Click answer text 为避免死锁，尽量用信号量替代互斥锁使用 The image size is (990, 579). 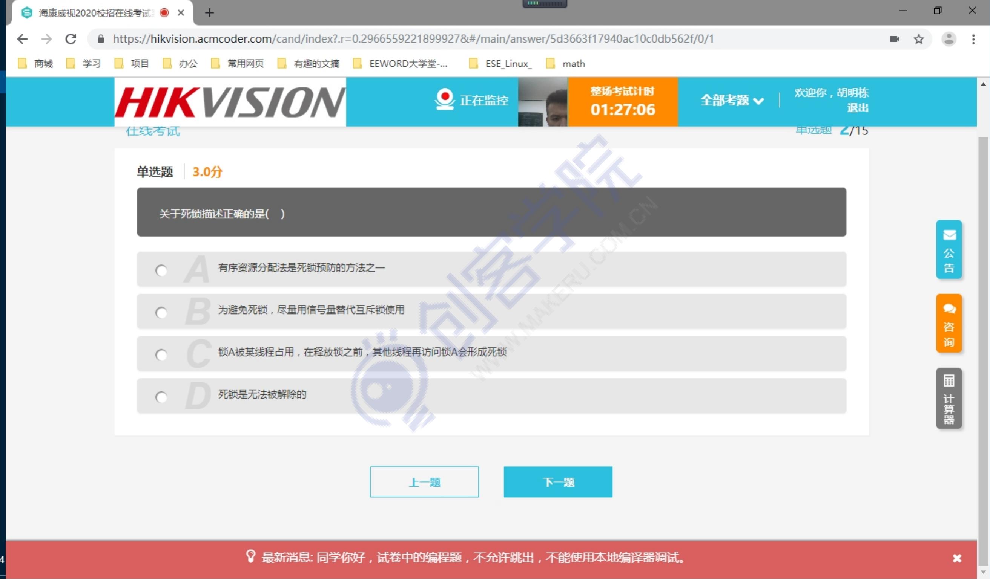tap(311, 310)
